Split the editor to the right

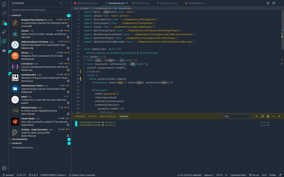(274, 3)
